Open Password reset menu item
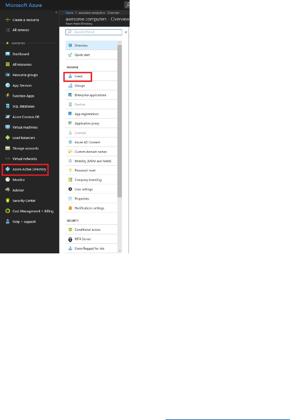 (x=91, y=170)
